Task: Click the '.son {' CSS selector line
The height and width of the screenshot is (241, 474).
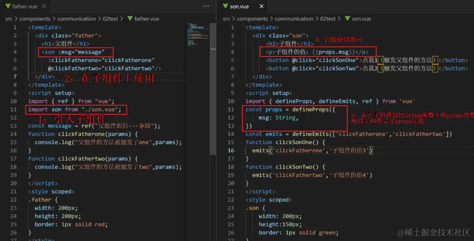Action: tap(255, 208)
